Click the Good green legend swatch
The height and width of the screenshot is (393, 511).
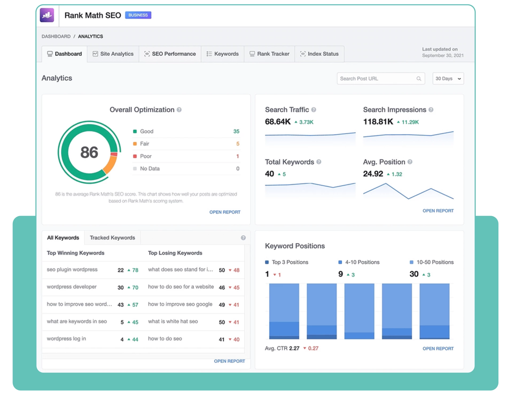click(135, 131)
